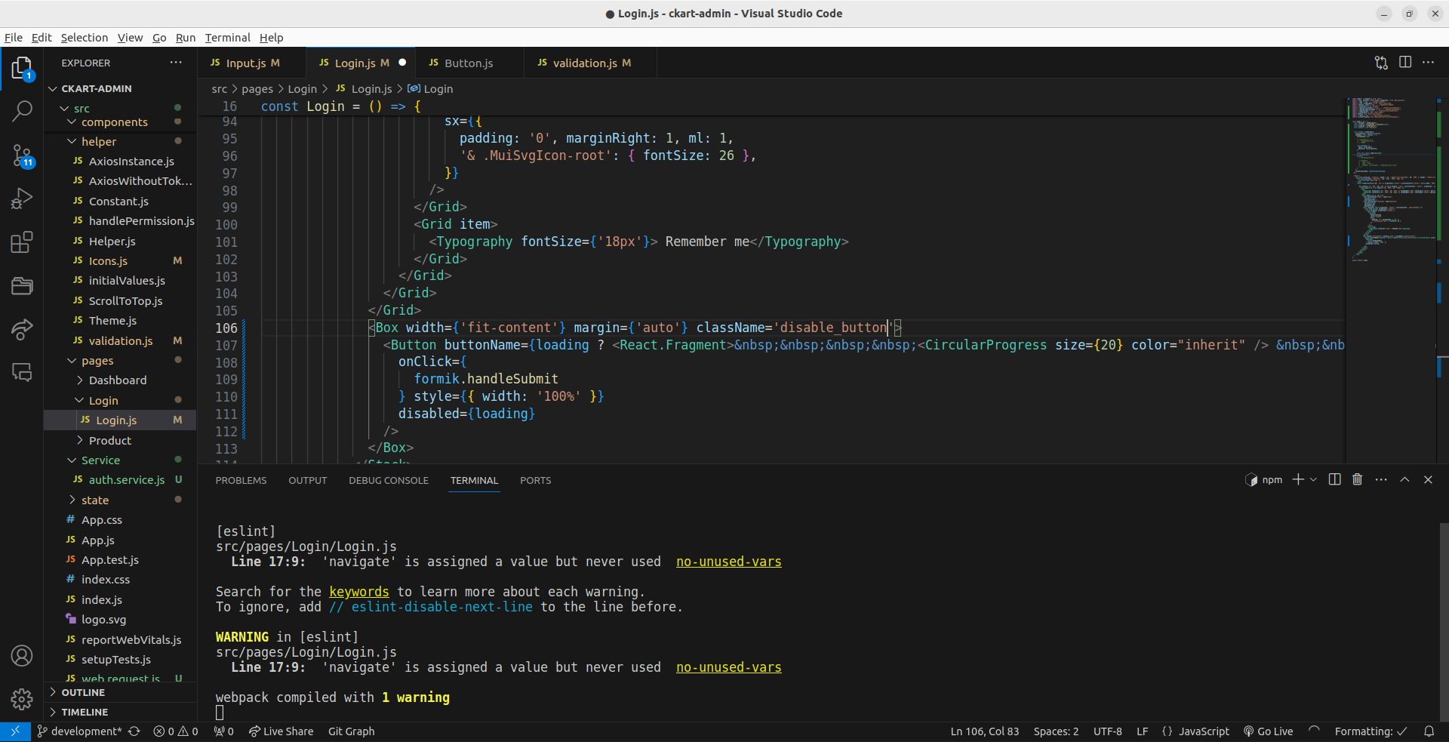
Task: Maximize the terminal panel size
Action: (1404, 480)
